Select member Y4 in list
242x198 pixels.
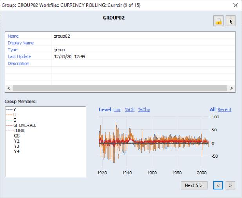click(x=17, y=151)
